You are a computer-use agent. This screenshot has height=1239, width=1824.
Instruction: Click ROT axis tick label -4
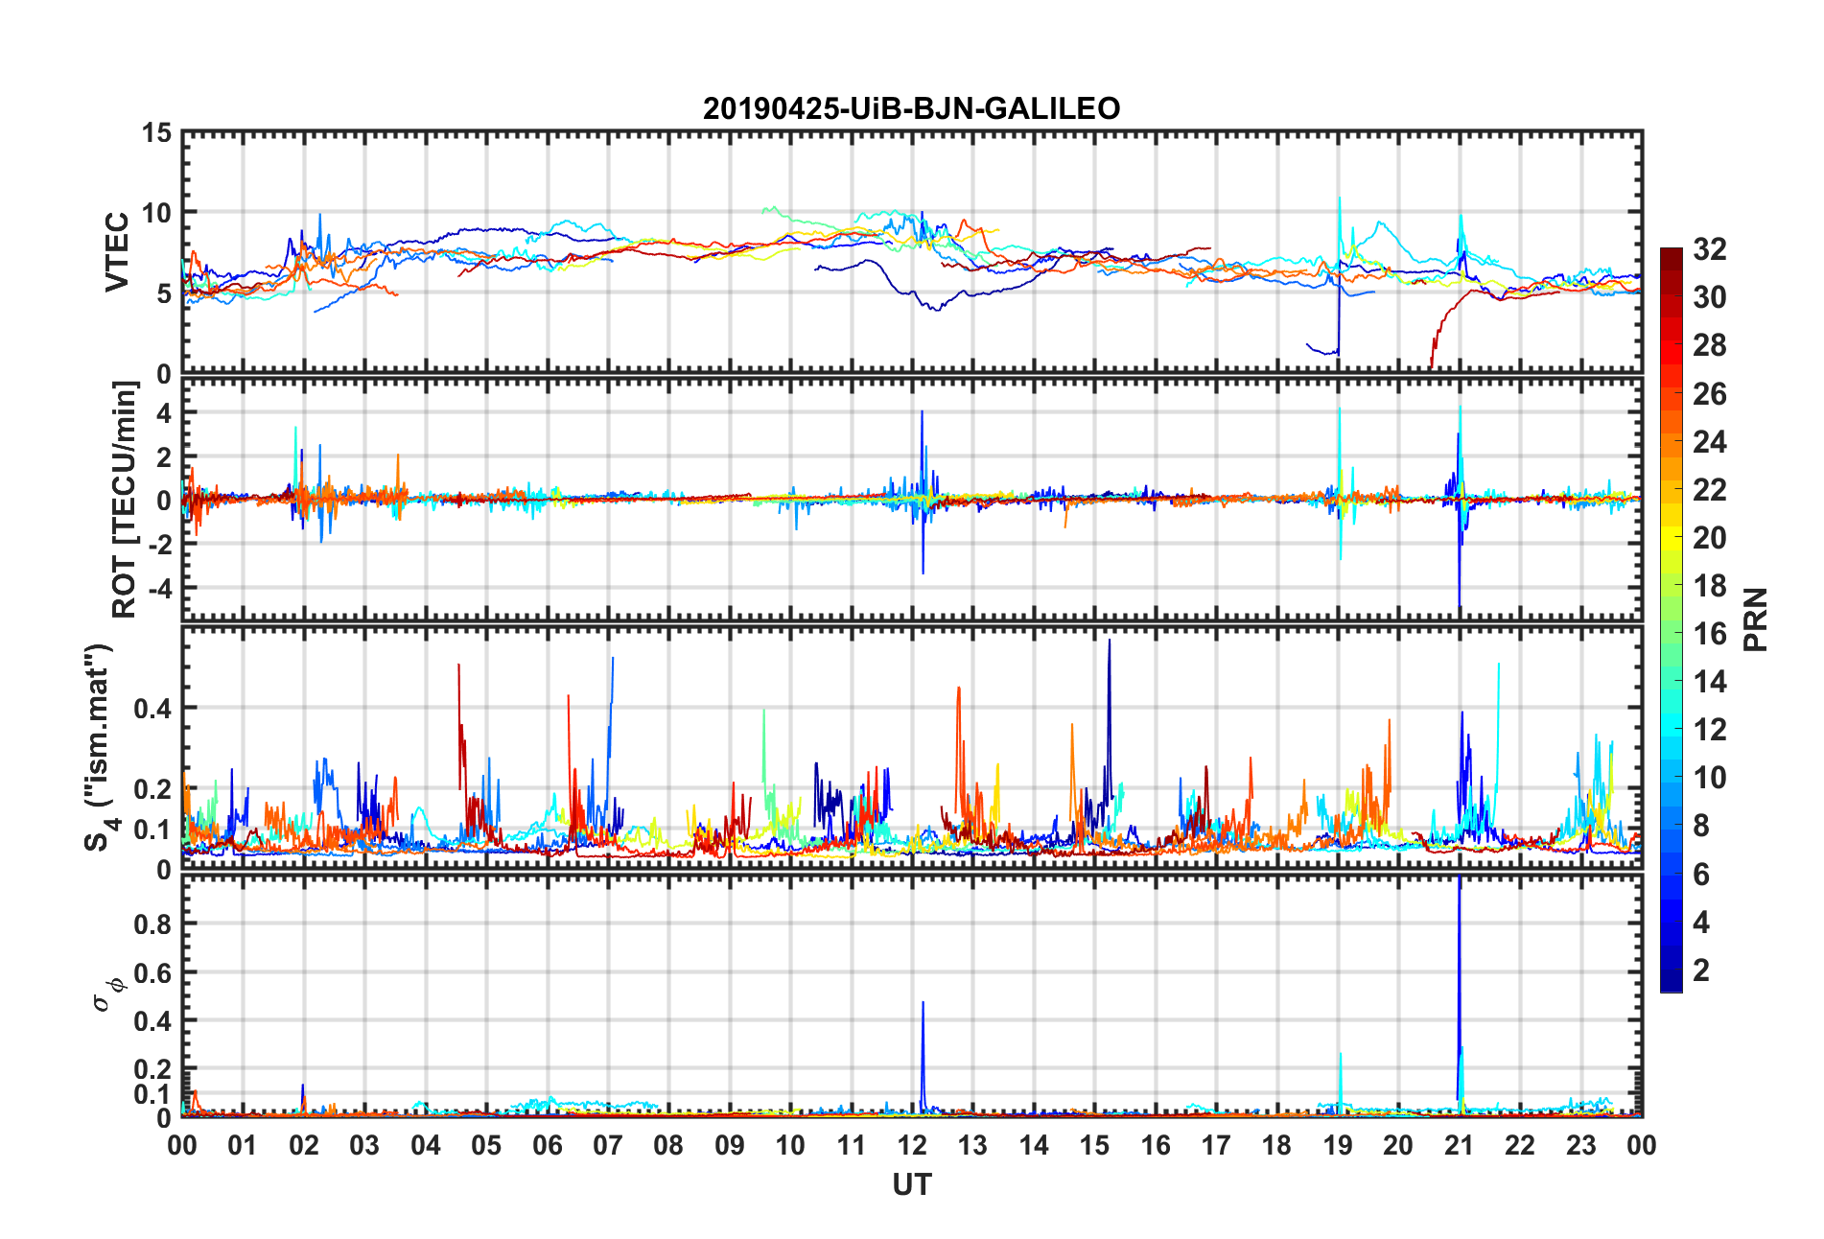click(x=159, y=587)
